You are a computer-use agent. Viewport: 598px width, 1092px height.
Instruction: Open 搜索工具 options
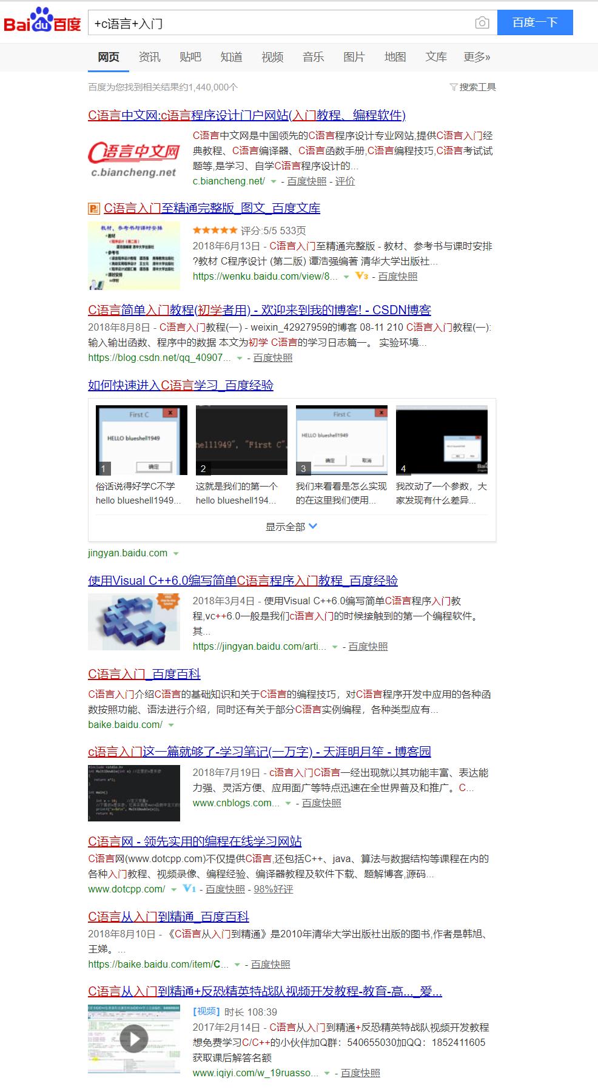(477, 87)
